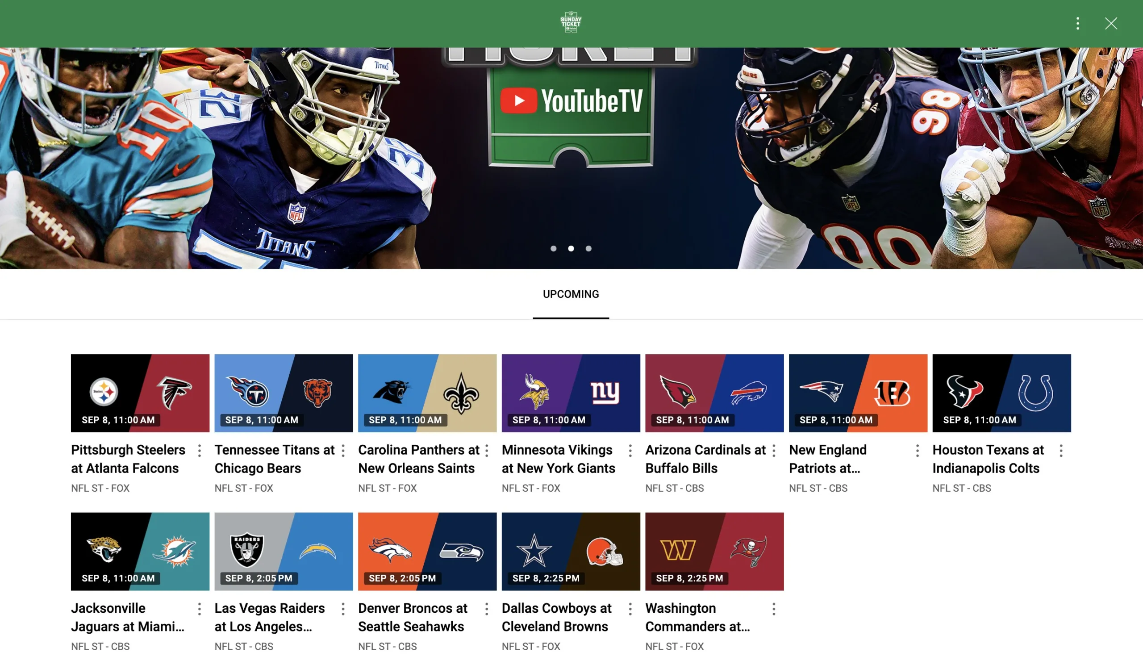1143x665 pixels.
Task: Open options menu for Houston Texans game
Action: click(x=1061, y=451)
